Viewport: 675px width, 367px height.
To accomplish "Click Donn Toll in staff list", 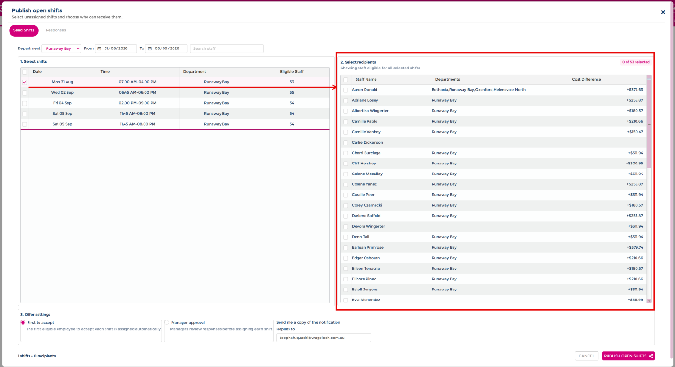I will pyautogui.click(x=360, y=237).
